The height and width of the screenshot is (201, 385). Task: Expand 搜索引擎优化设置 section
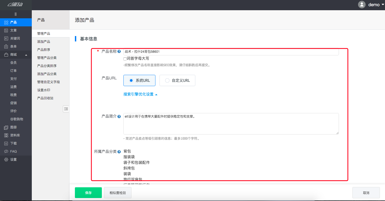[140, 94]
